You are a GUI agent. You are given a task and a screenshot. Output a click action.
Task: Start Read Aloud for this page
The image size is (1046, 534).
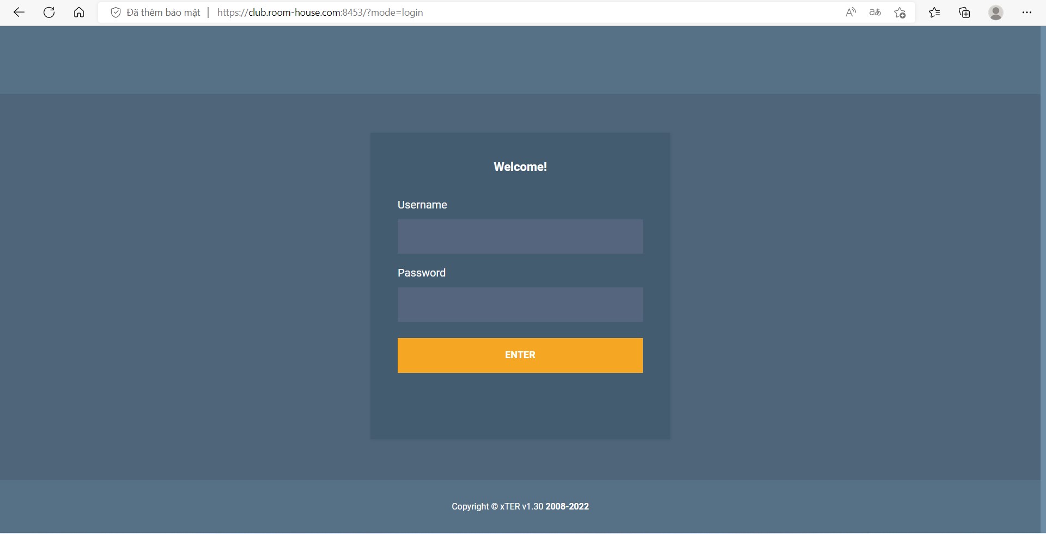(x=850, y=13)
